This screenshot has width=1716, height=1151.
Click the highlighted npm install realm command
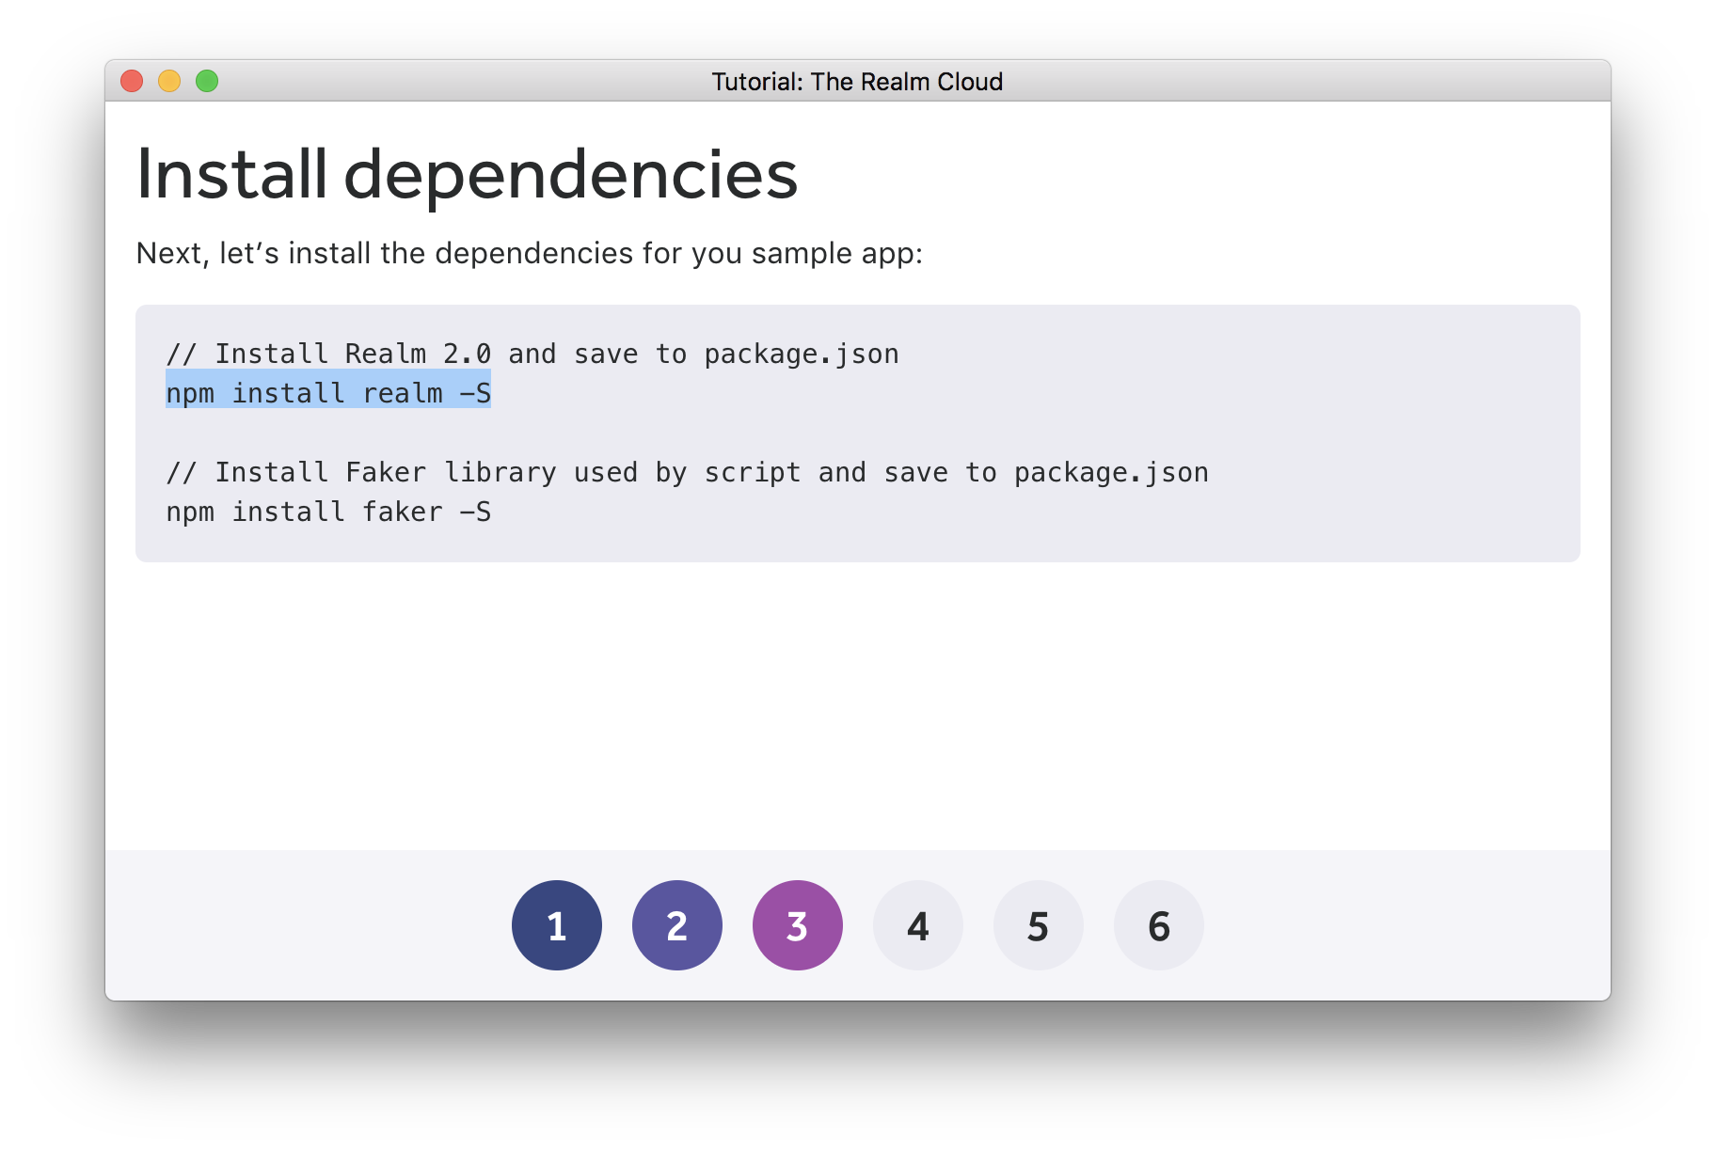(x=327, y=393)
